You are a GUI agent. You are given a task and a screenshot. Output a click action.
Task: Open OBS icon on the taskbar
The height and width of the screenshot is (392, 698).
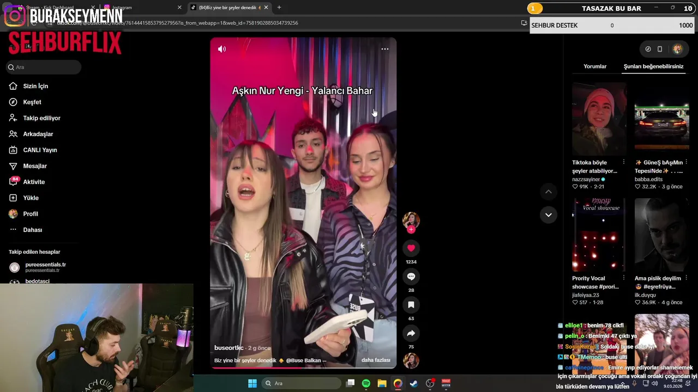tap(430, 383)
